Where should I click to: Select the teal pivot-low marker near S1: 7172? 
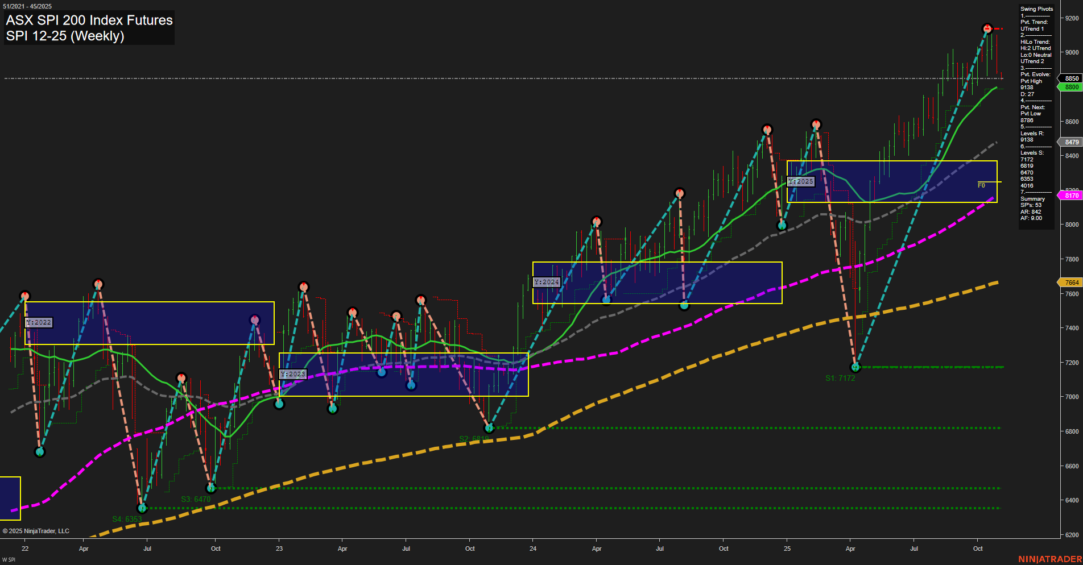click(856, 367)
